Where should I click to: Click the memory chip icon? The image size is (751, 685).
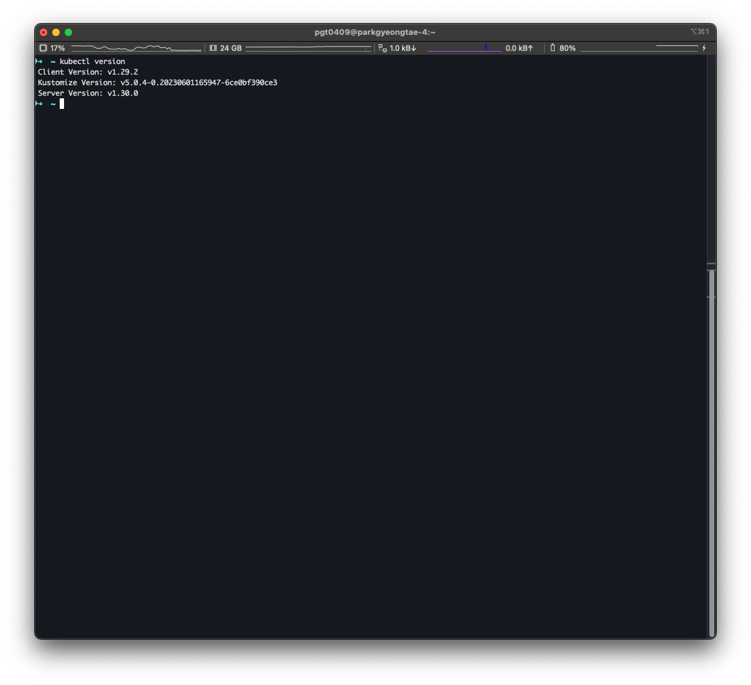[x=213, y=48]
